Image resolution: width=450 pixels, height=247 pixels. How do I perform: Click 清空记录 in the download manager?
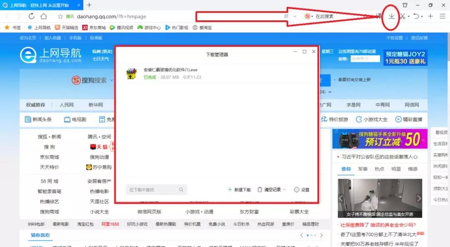pyautogui.click(x=269, y=190)
